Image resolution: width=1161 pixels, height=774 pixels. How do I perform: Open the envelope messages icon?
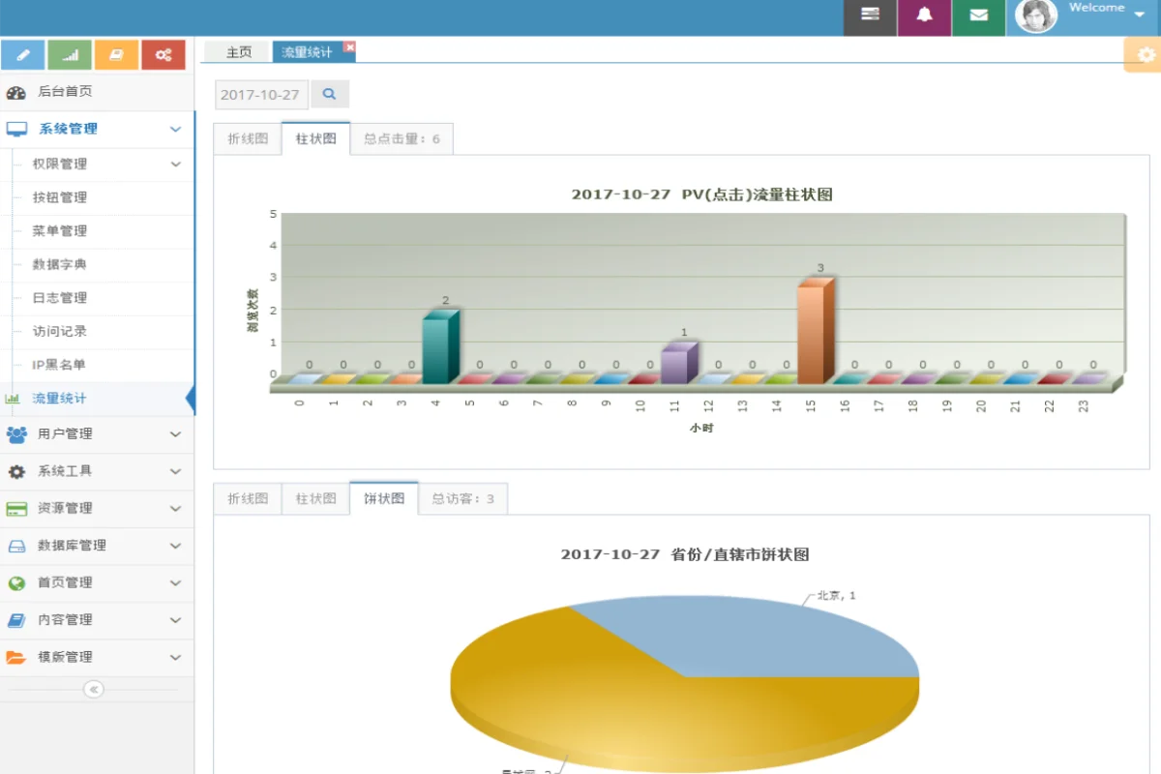[x=978, y=15]
